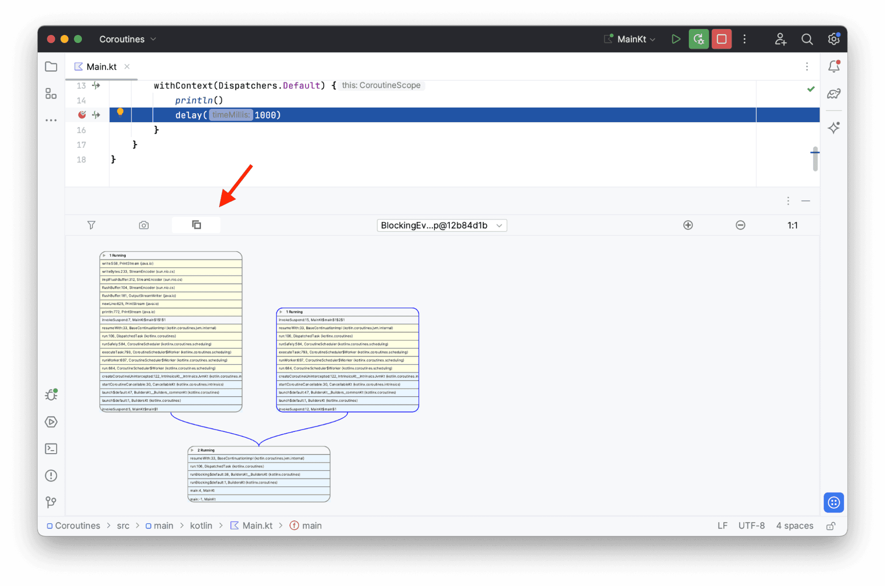Open the Version Control tool window

point(50,502)
